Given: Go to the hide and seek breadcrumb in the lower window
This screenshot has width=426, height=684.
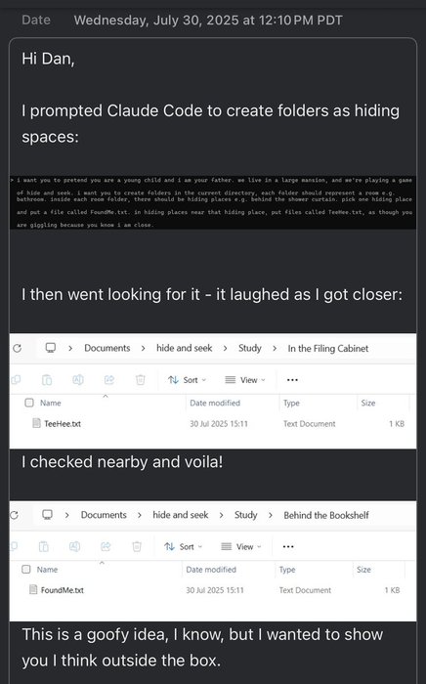Looking at the screenshot, I should [x=181, y=515].
